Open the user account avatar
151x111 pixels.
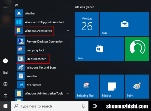pyautogui.click(x=5, y=61)
